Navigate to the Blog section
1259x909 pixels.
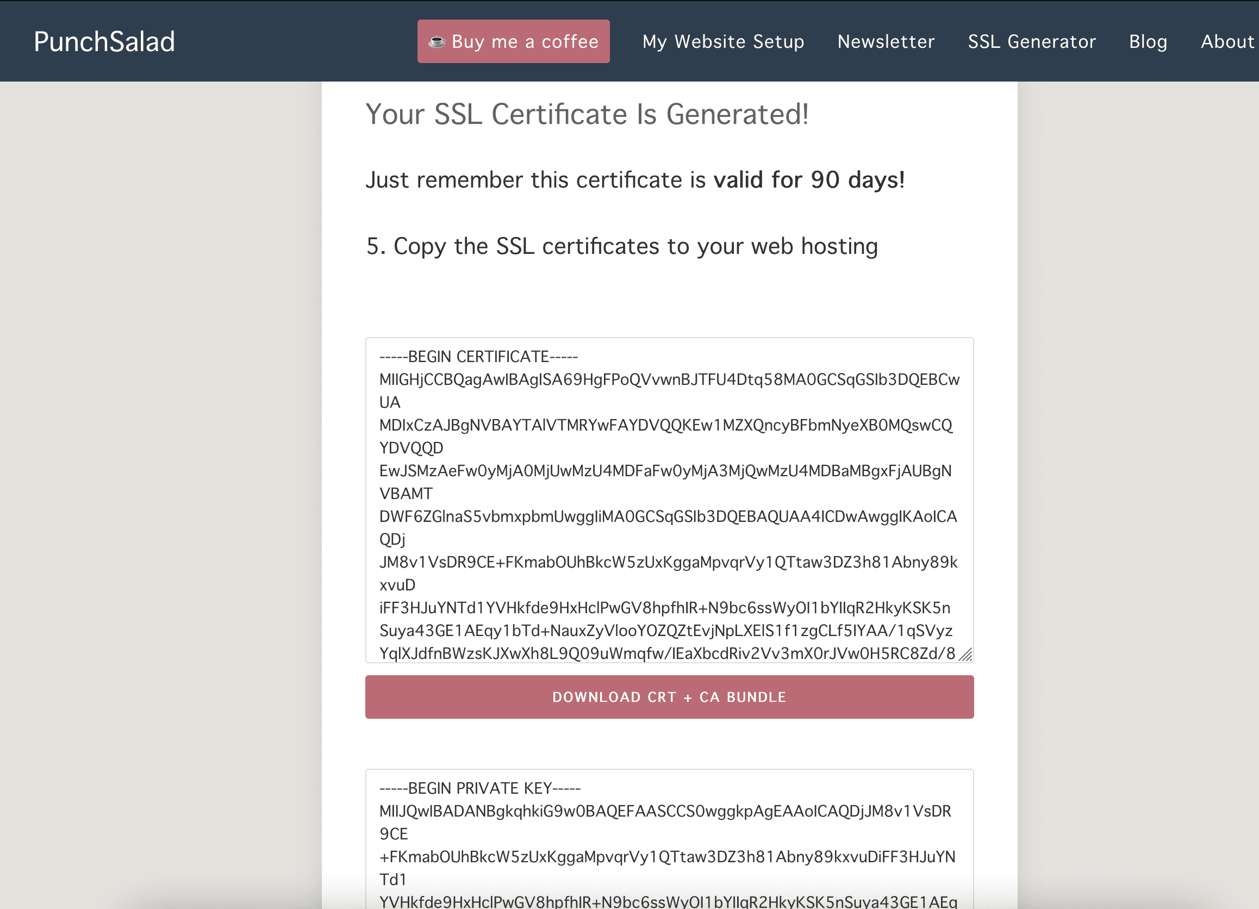click(x=1148, y=42)
